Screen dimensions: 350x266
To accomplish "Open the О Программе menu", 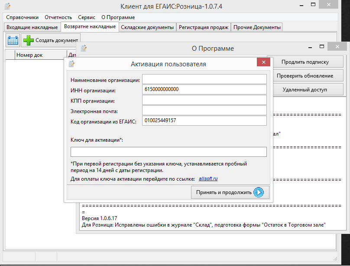I will [118, 17].
